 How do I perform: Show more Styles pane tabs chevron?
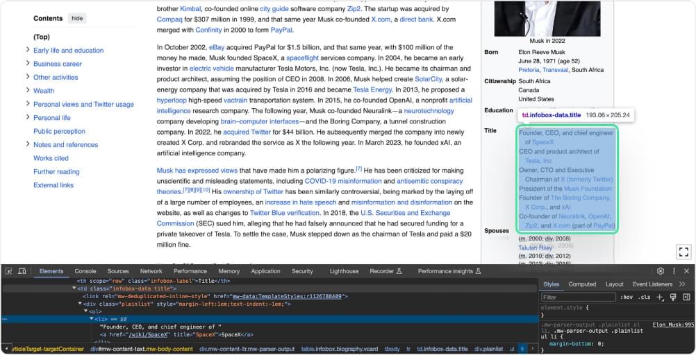(682, 284)
